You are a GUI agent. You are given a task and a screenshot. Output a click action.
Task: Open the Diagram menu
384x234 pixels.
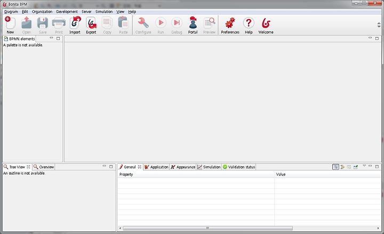coord(11,12)
